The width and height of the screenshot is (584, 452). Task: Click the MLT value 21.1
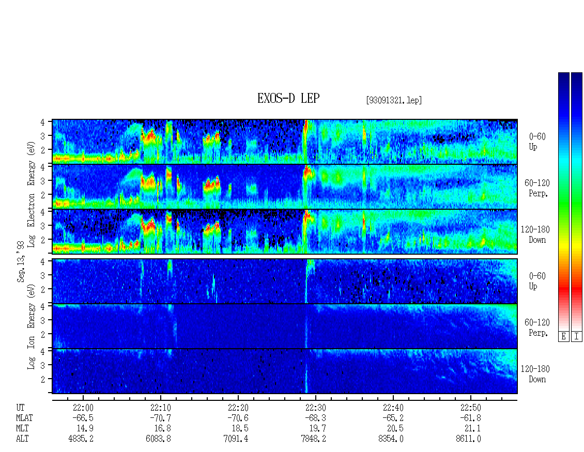[x=472, y=429]
